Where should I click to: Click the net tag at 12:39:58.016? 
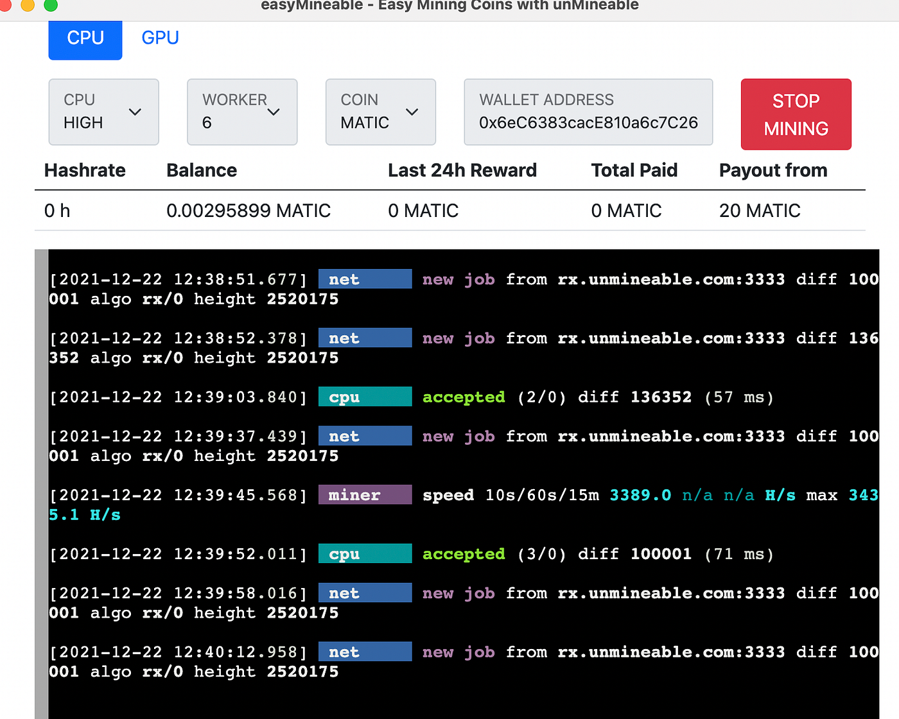365,593
